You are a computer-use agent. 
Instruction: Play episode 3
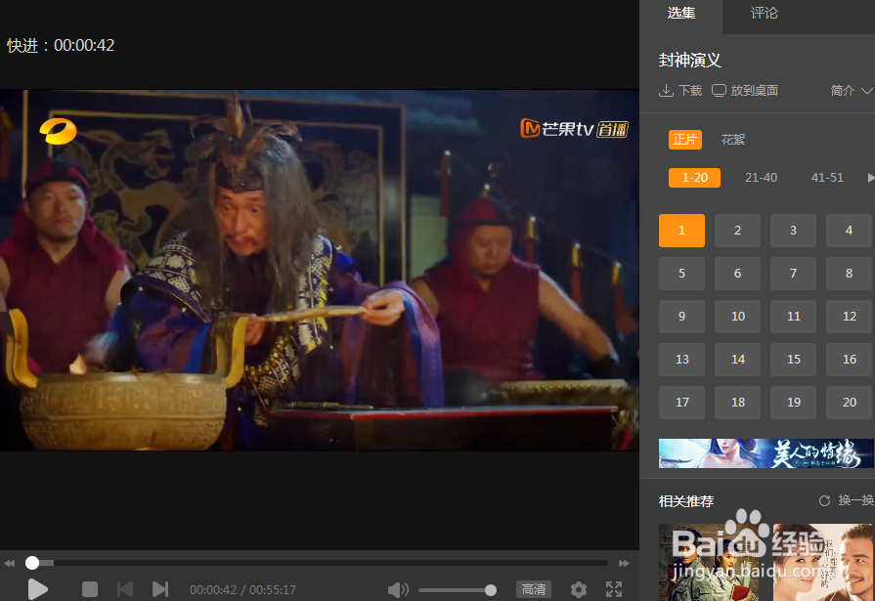[793, 231]
